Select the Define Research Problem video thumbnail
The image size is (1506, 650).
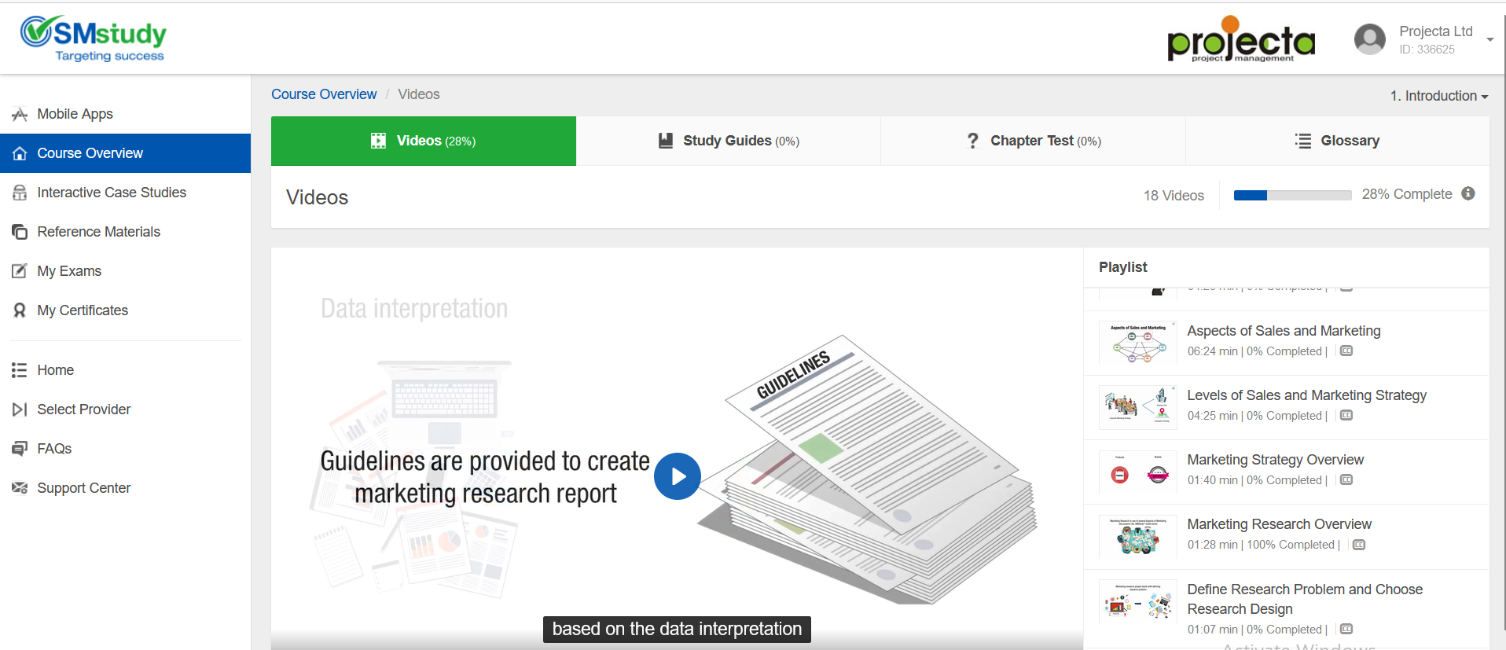[1137, 604]
